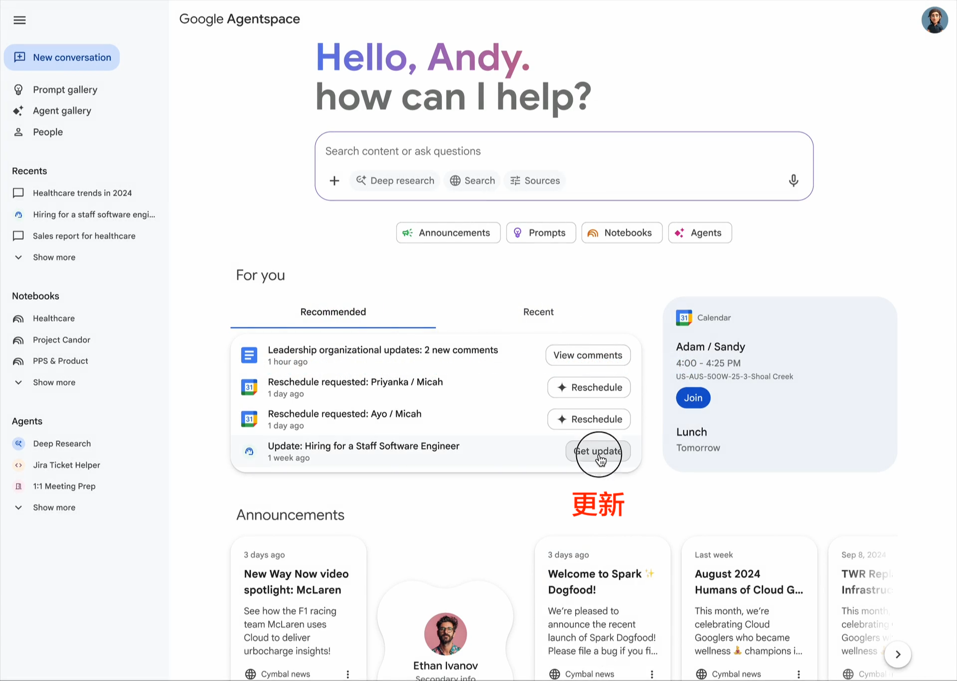Click the Search content or ask questions field

(x=548, y=151)
